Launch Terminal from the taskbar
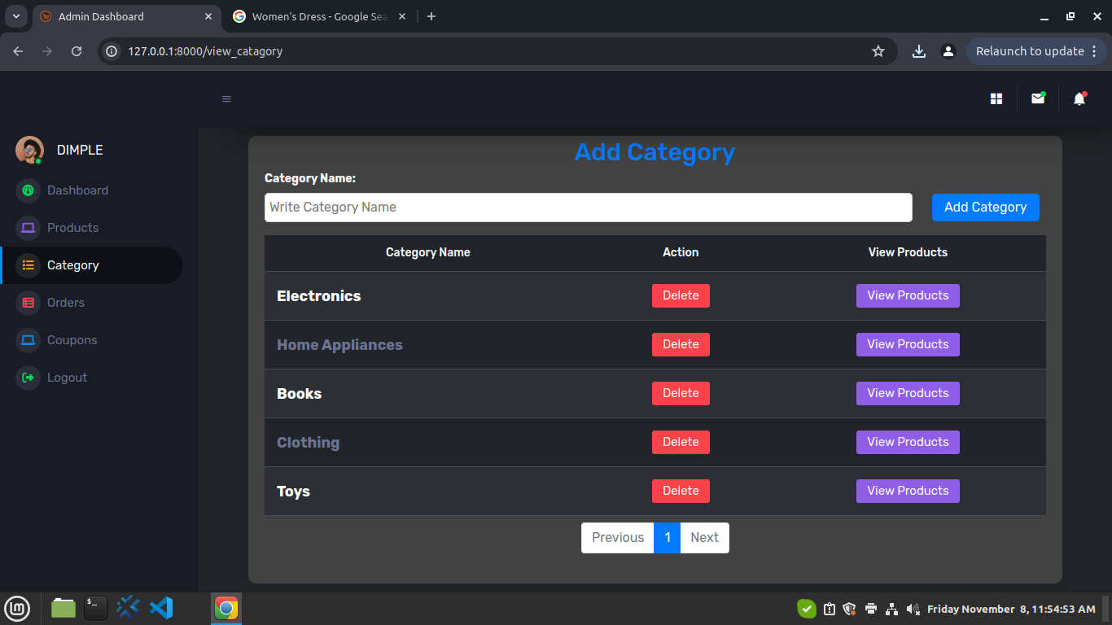This screenshot has height=625, width=1112. click(96, 608)
